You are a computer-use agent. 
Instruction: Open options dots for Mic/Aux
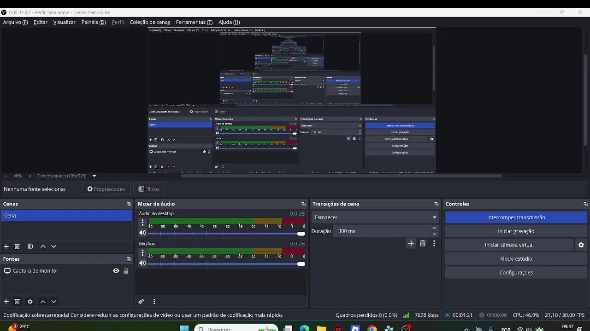click(142, 253)
